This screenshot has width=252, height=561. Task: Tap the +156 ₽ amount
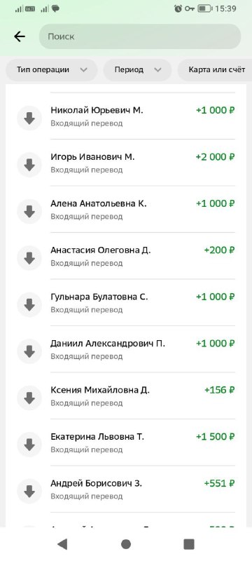point(220,390)
